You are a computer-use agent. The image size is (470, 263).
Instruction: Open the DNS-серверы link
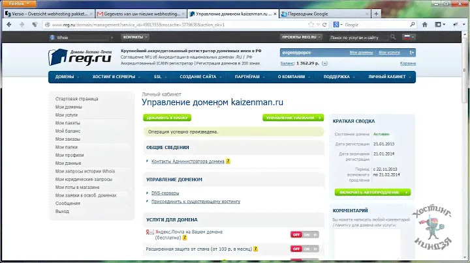164,193
